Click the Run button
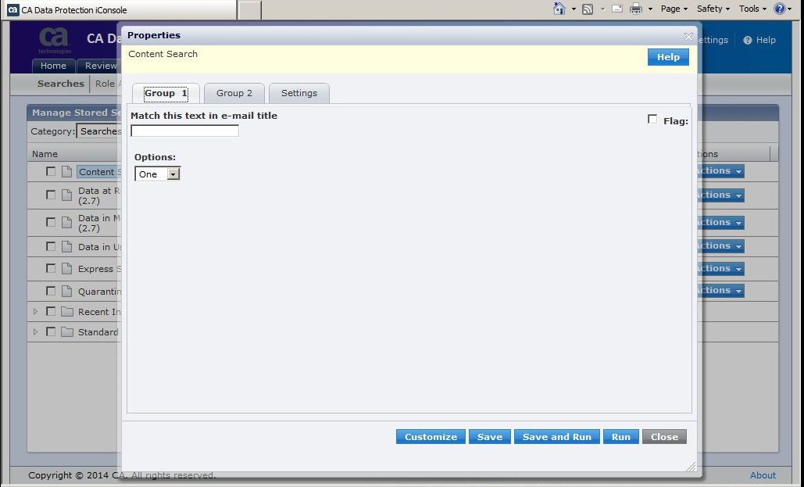804x487 pixels. (621, 437)
